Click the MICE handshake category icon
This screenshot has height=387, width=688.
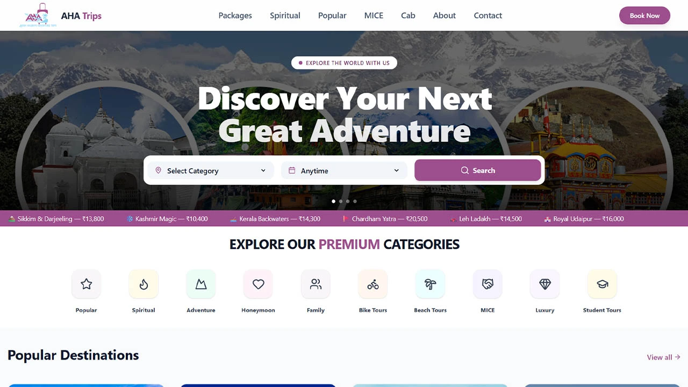coord(488,284)
